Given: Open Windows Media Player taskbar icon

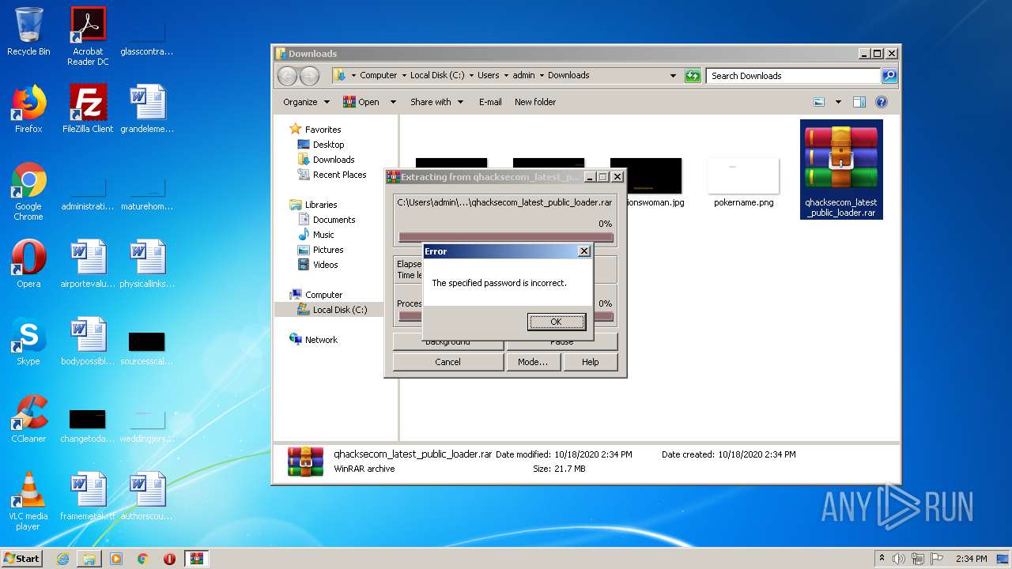Looking at the screenshot, I should [x=116, y=559].
